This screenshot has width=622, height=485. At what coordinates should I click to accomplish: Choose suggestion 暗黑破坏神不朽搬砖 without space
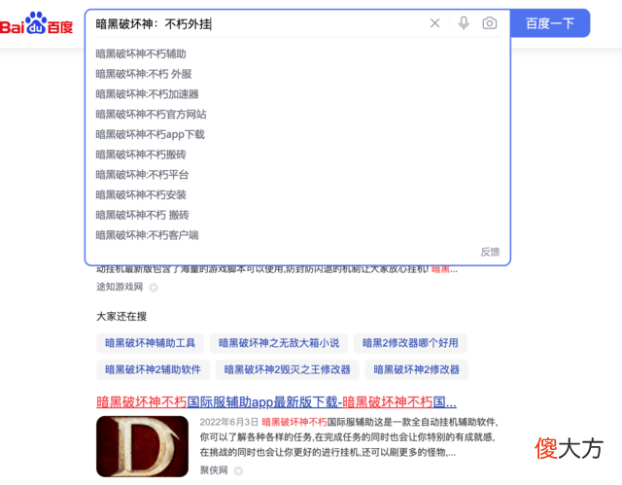point(141,155)
